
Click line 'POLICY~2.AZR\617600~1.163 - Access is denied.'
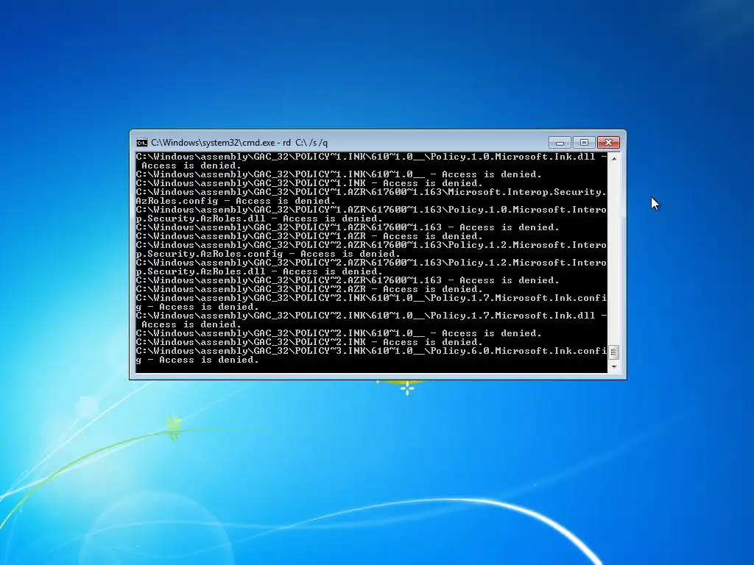348,280
